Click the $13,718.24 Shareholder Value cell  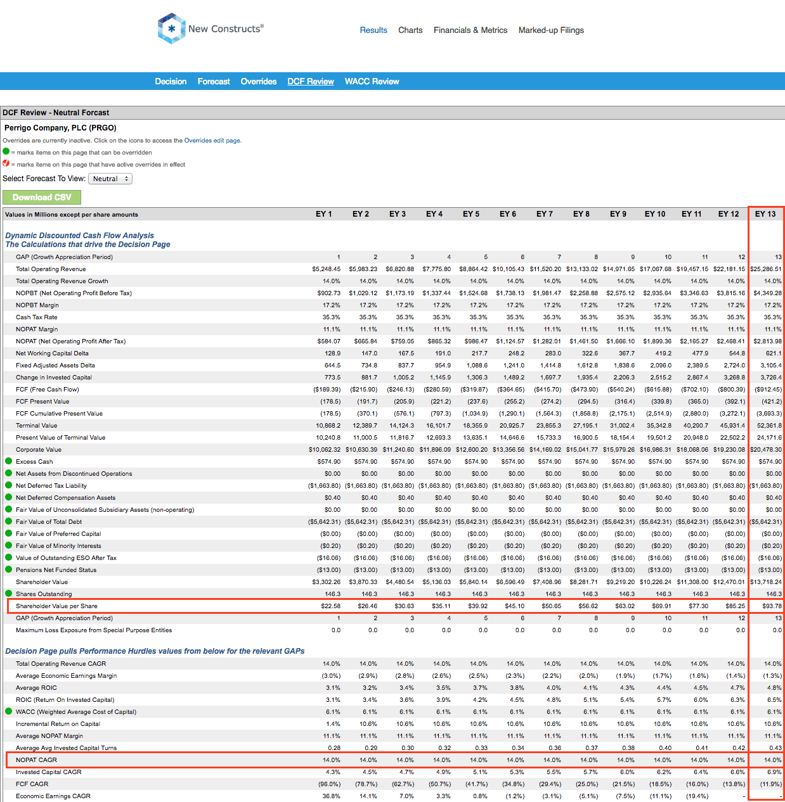766,582
